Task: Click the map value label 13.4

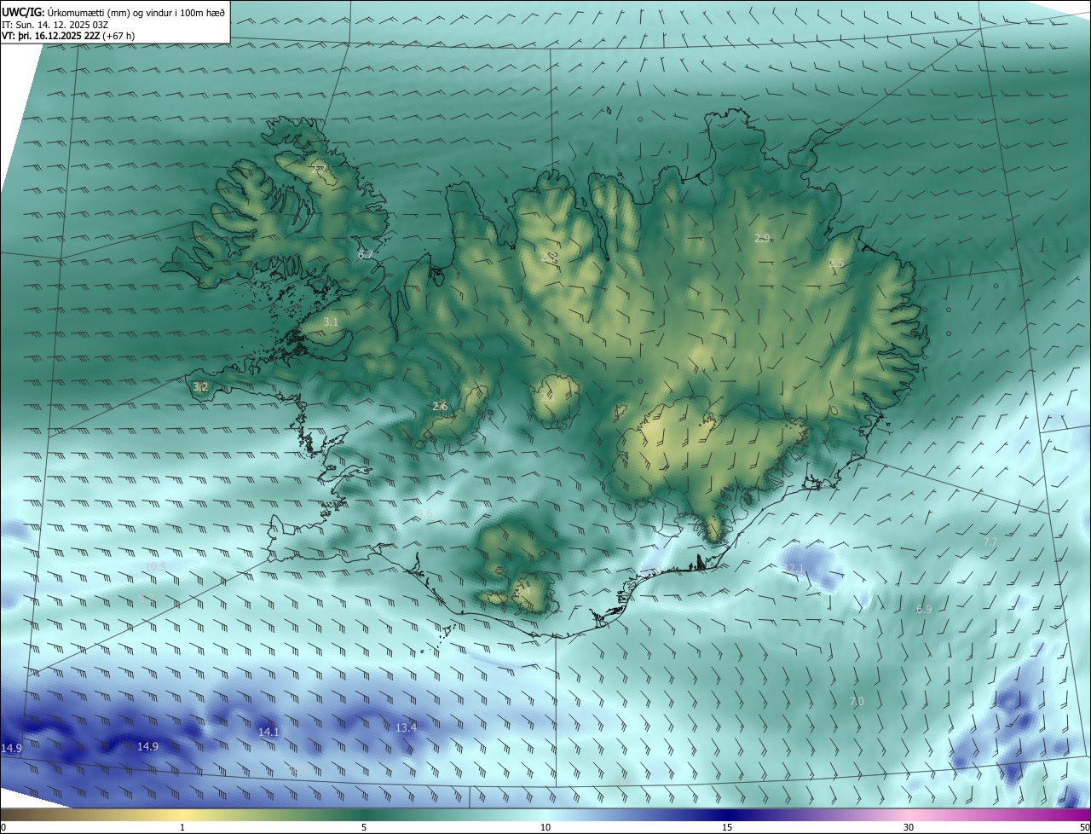Action: click(x=407, y=727)
